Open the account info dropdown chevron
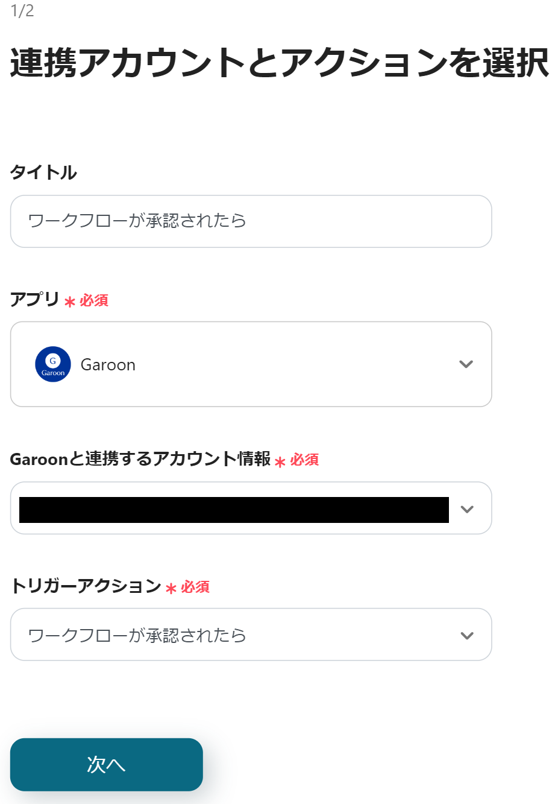 click(466, 509)
